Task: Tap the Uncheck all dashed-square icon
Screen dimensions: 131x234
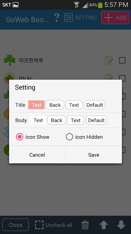Action: (39, 225)
